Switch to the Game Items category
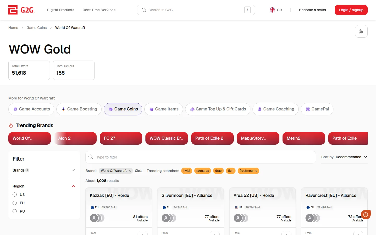The image size is (376, 235). coord(164,109)
